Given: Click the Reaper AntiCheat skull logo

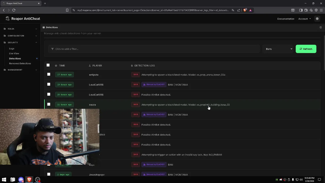Looking at the screenshot, I should tap(7, 19).
